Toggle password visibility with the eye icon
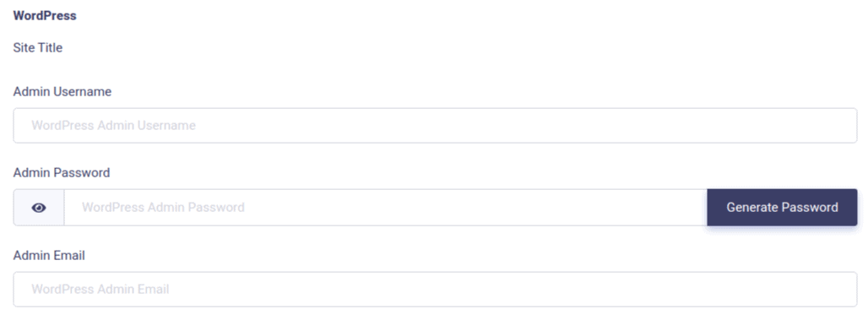868x320 pixels. (39, 208)
